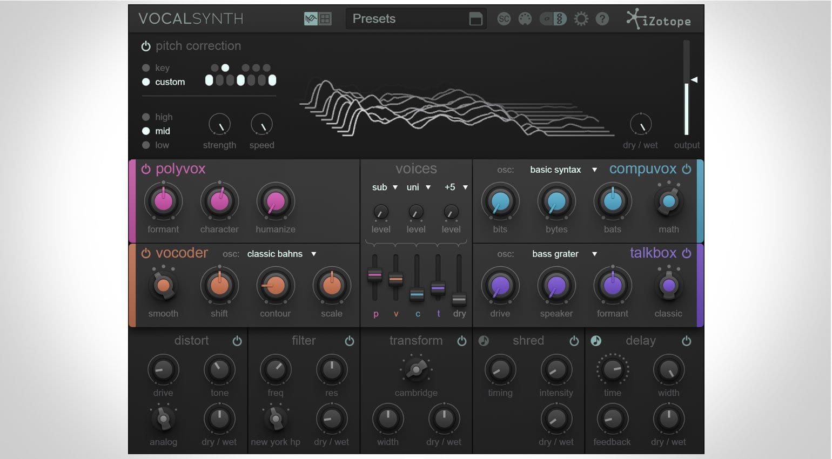Click the pitch correction strength knob

click(219, 125)
